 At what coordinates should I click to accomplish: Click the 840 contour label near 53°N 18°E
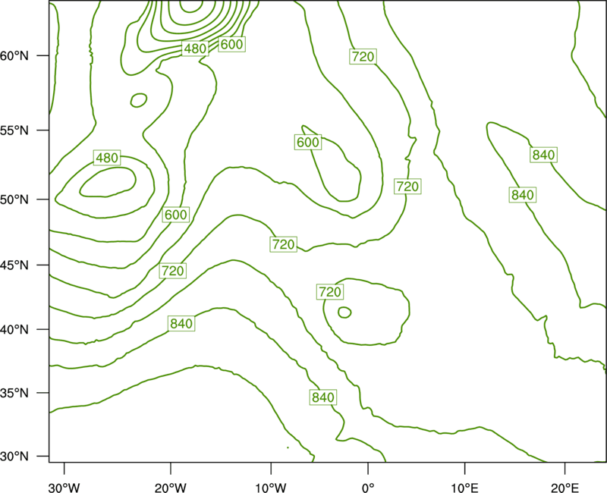[x=543, y=155]
